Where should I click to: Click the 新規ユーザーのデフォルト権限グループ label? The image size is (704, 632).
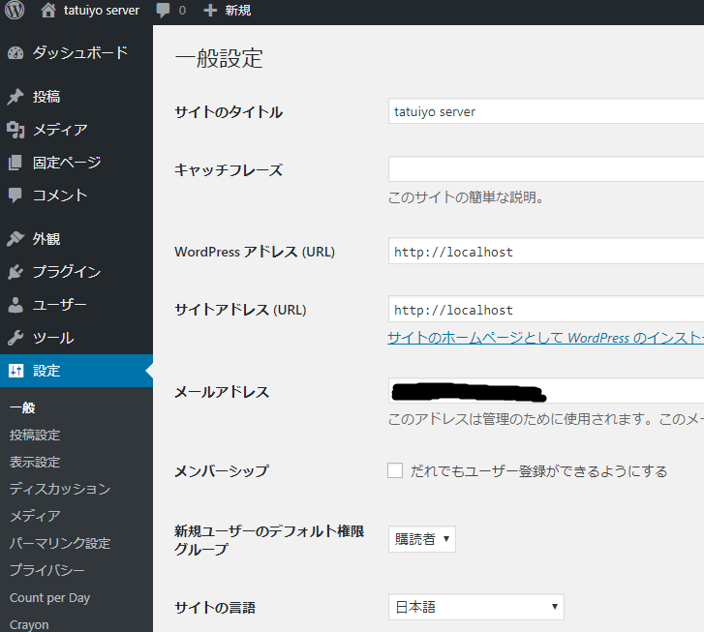269,540
